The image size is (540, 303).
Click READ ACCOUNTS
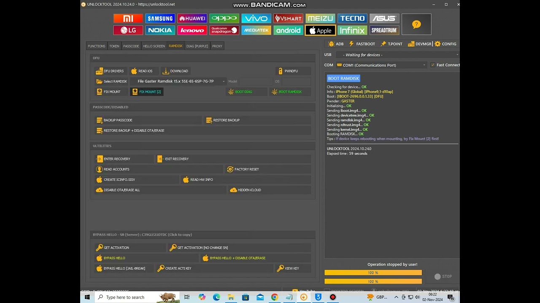[159, 169]
